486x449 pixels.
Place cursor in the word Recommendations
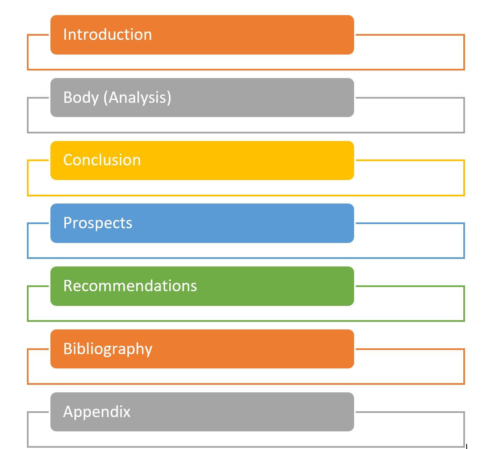pos(130,285)
